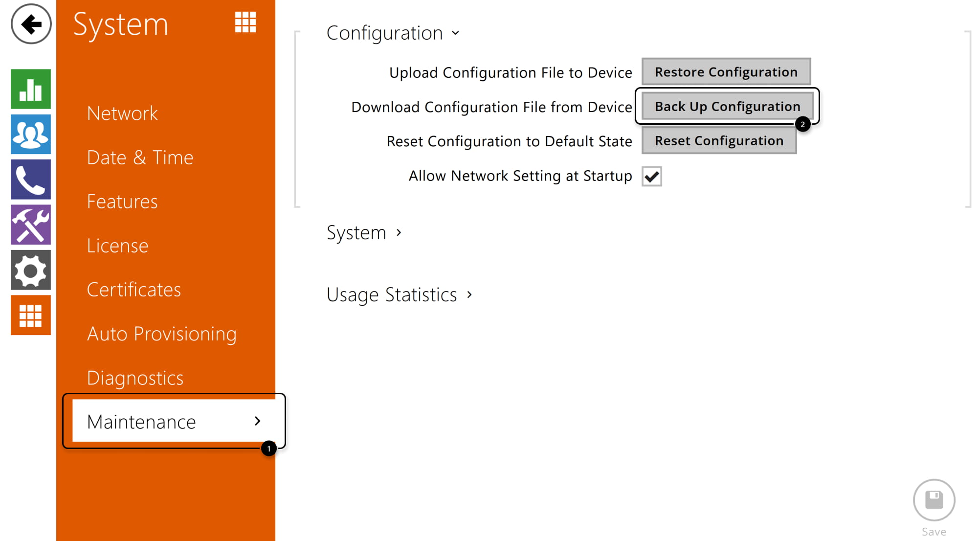Image resolution: width=978 pixels, height=541 pixels.
Task: Expand the Usage Statistics section
Action: click(x=400, y=295)
